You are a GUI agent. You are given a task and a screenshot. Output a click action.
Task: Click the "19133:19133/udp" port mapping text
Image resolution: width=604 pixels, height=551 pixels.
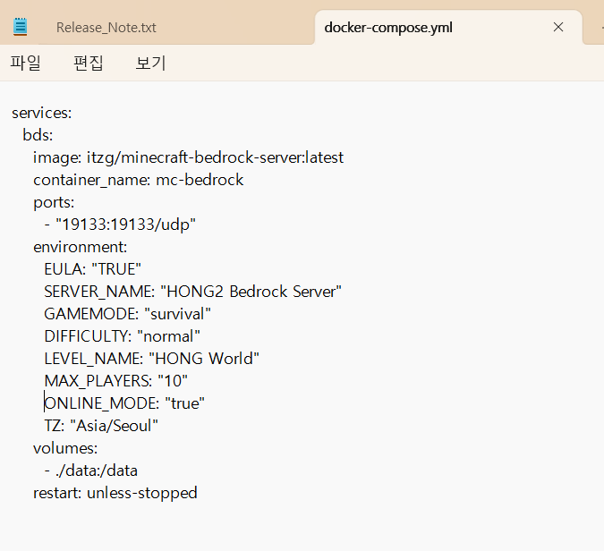(125, 225)
